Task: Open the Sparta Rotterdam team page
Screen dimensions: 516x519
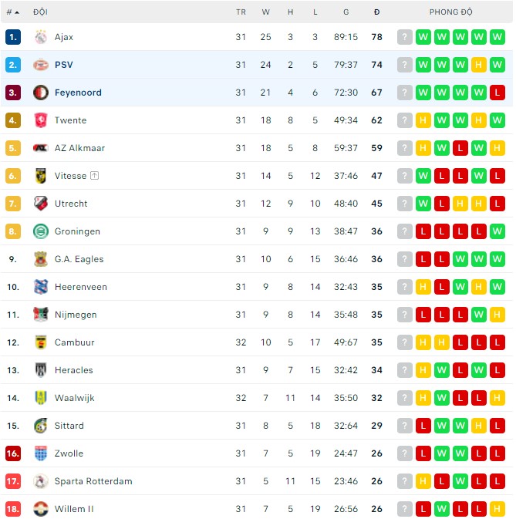Action: coord(93,481)
